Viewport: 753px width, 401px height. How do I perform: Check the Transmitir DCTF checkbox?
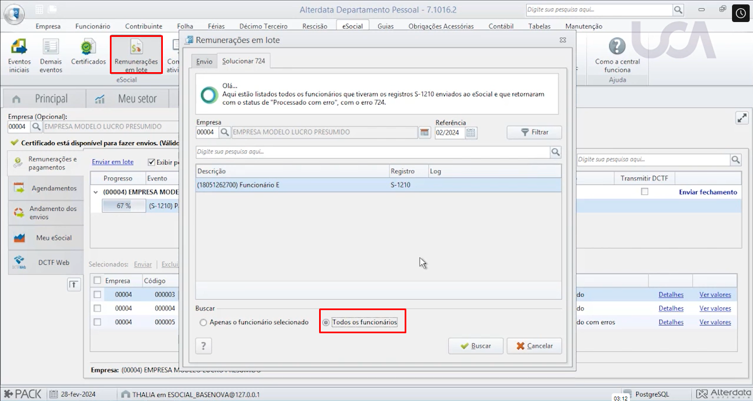click(644, 192)
